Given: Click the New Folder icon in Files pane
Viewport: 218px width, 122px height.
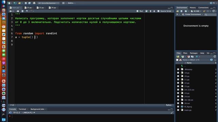Looking at the screenshot, I should coord(178,57).
